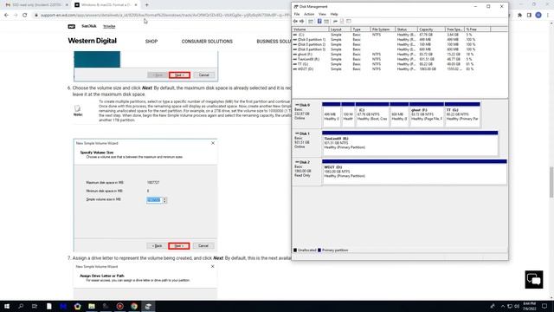Open the Windows Start menu
The width and height of the screenshot is (554, 312).
click(7, 306)
